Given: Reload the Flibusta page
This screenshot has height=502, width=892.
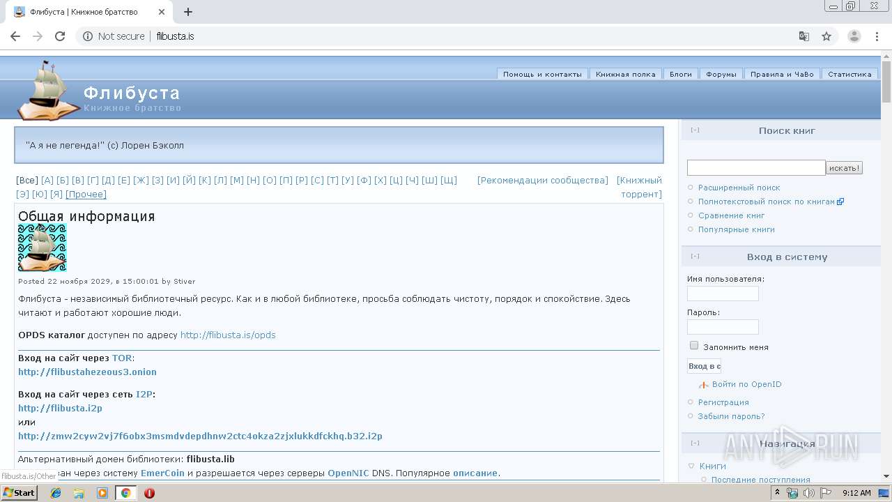Looking at the screenshot, I should tap(60, 36).
